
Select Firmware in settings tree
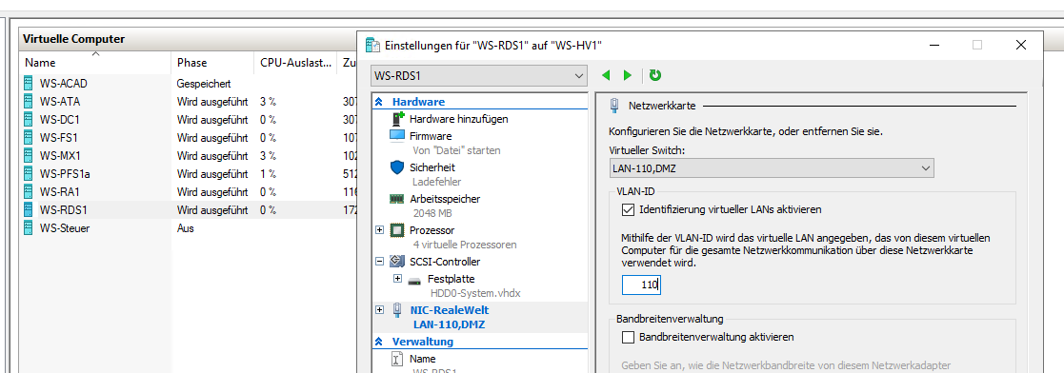[x=431, y=136]
